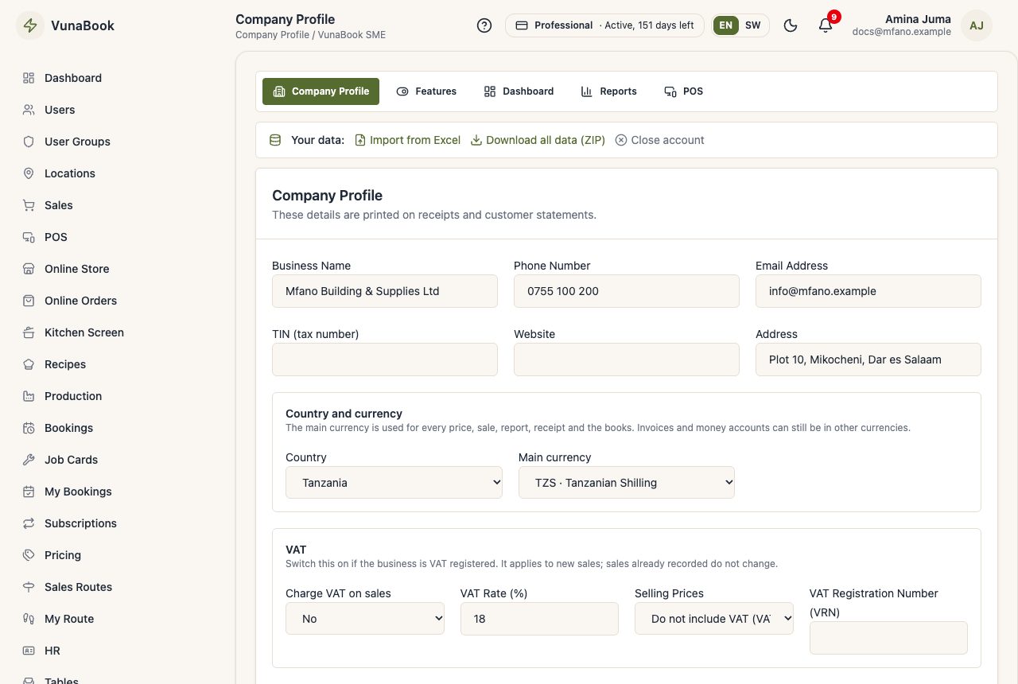Screen dimensions: 1018x684
Task: Expand the Country dropdown showing Tanzania
Action: pos(394,483)
